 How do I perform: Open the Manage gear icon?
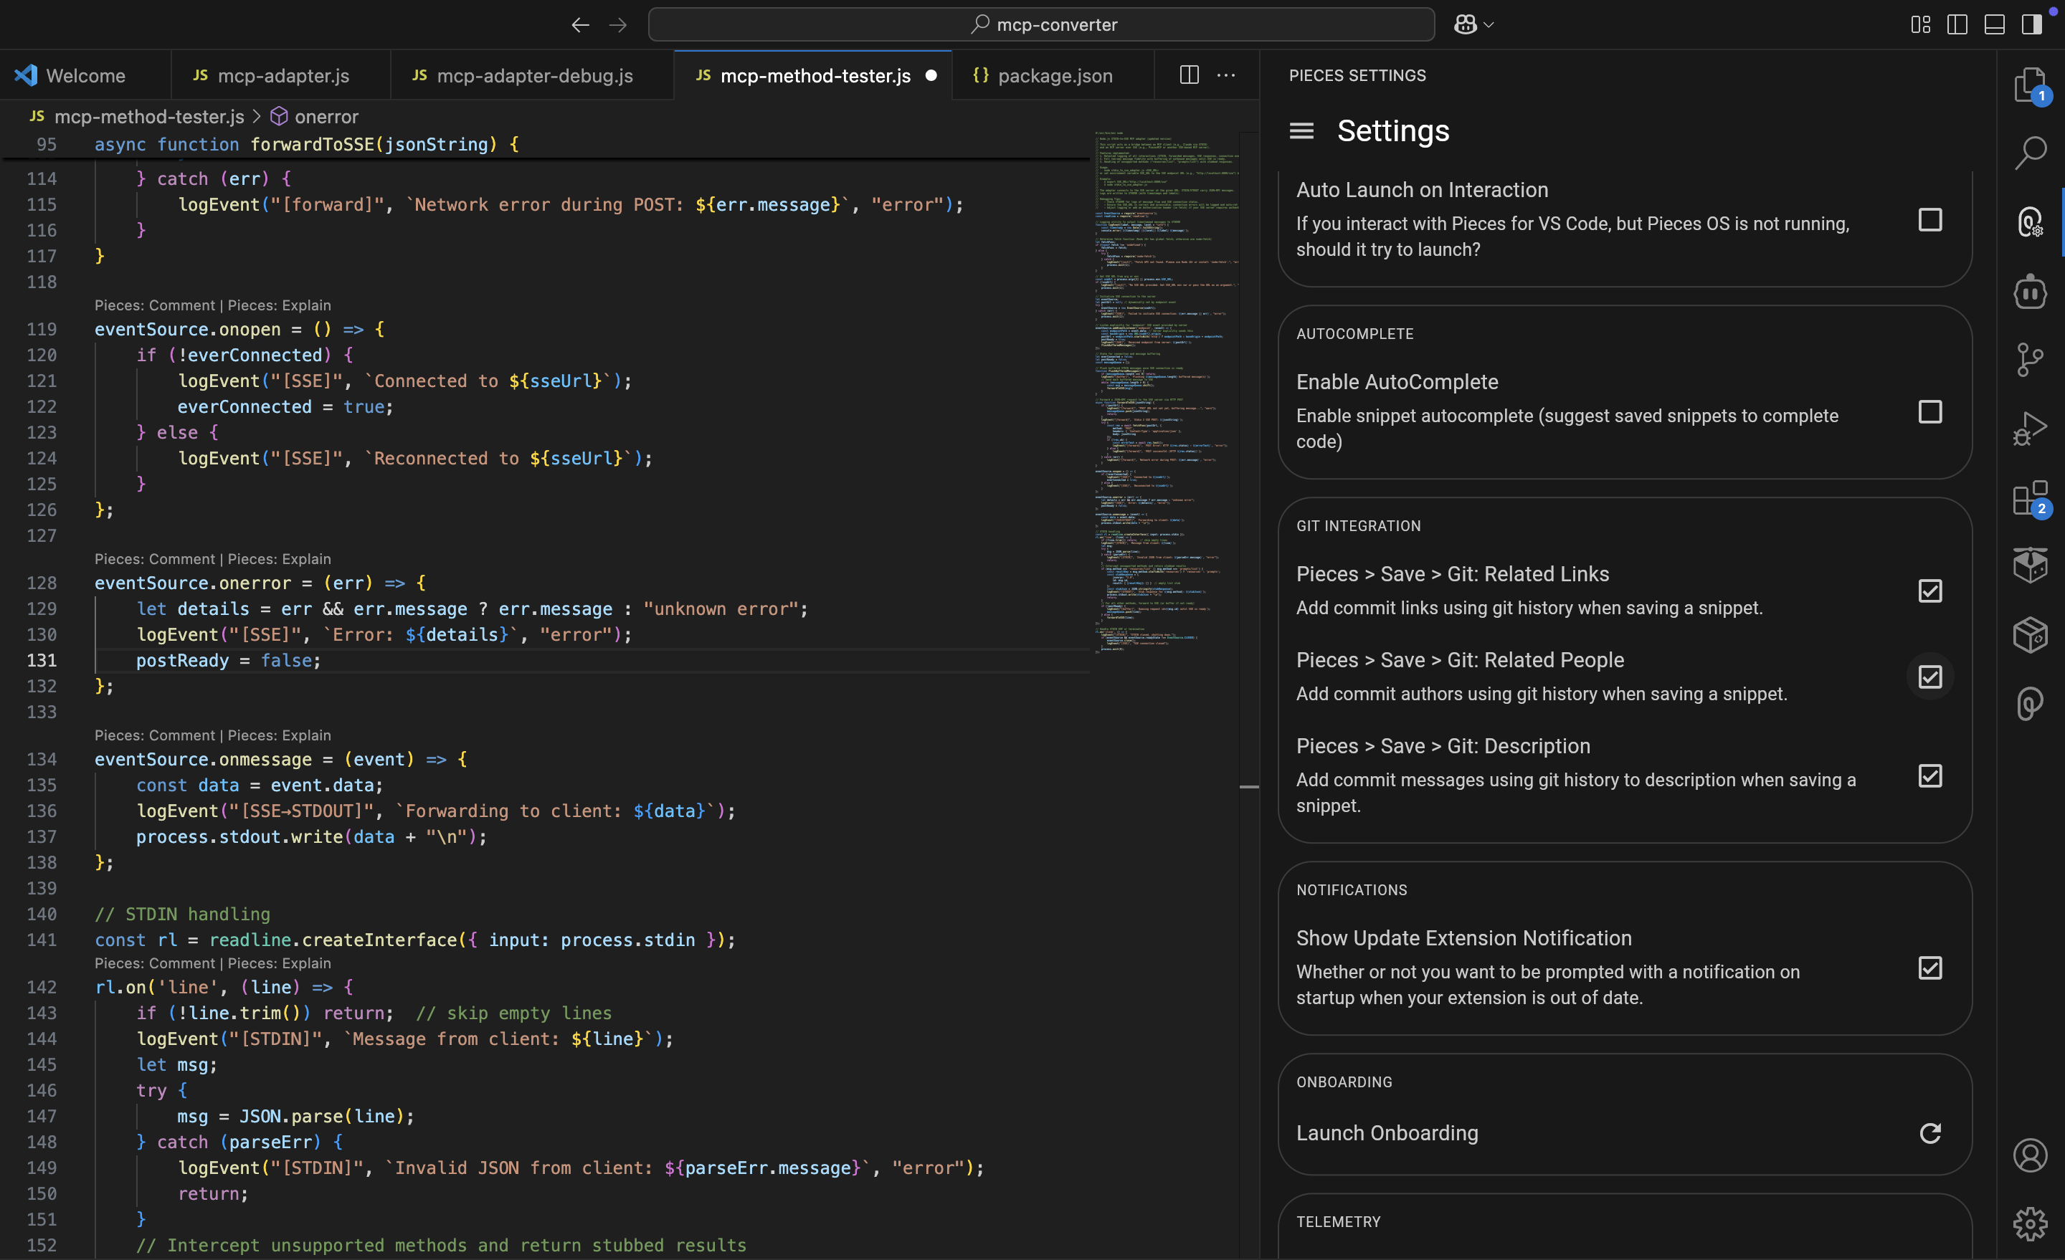point(2030,1224)
